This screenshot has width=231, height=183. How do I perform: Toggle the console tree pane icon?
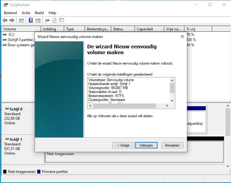pyautogui.click(x=21, y=21)
